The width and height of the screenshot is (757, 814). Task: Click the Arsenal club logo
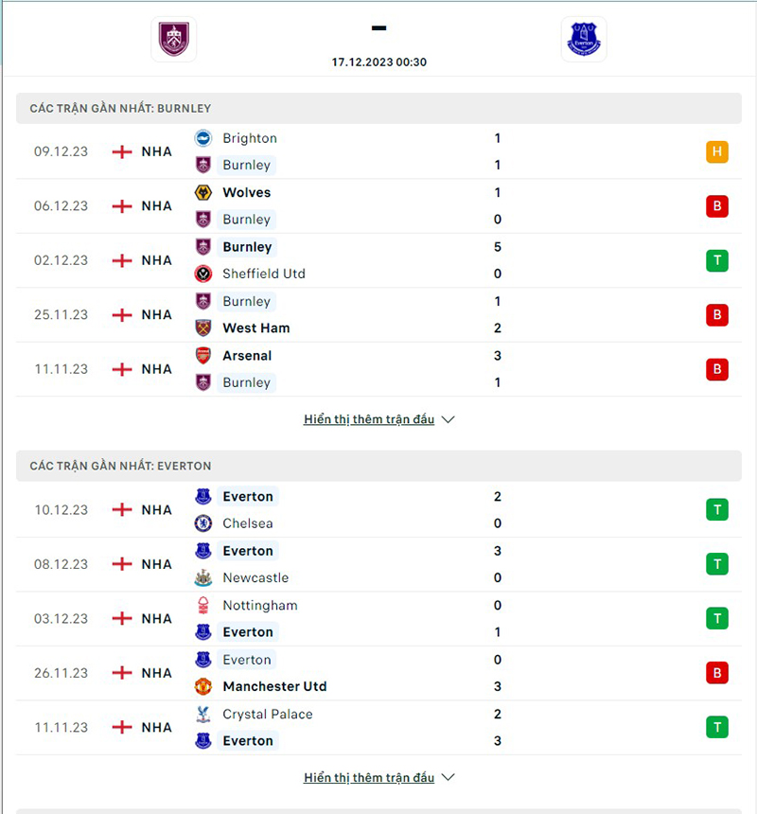coord(205,356)
